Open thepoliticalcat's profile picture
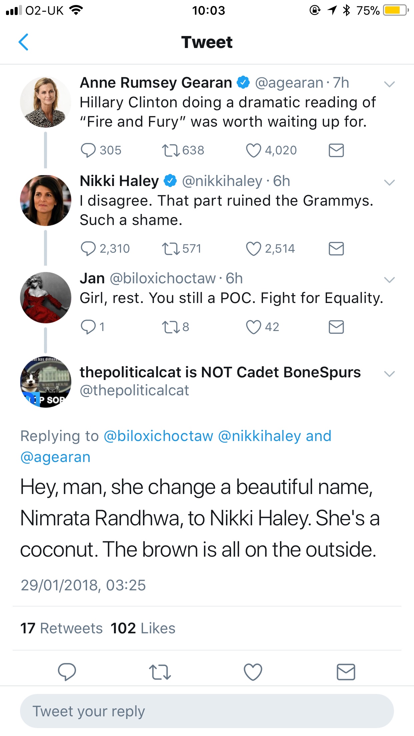 tap(46, 382)
